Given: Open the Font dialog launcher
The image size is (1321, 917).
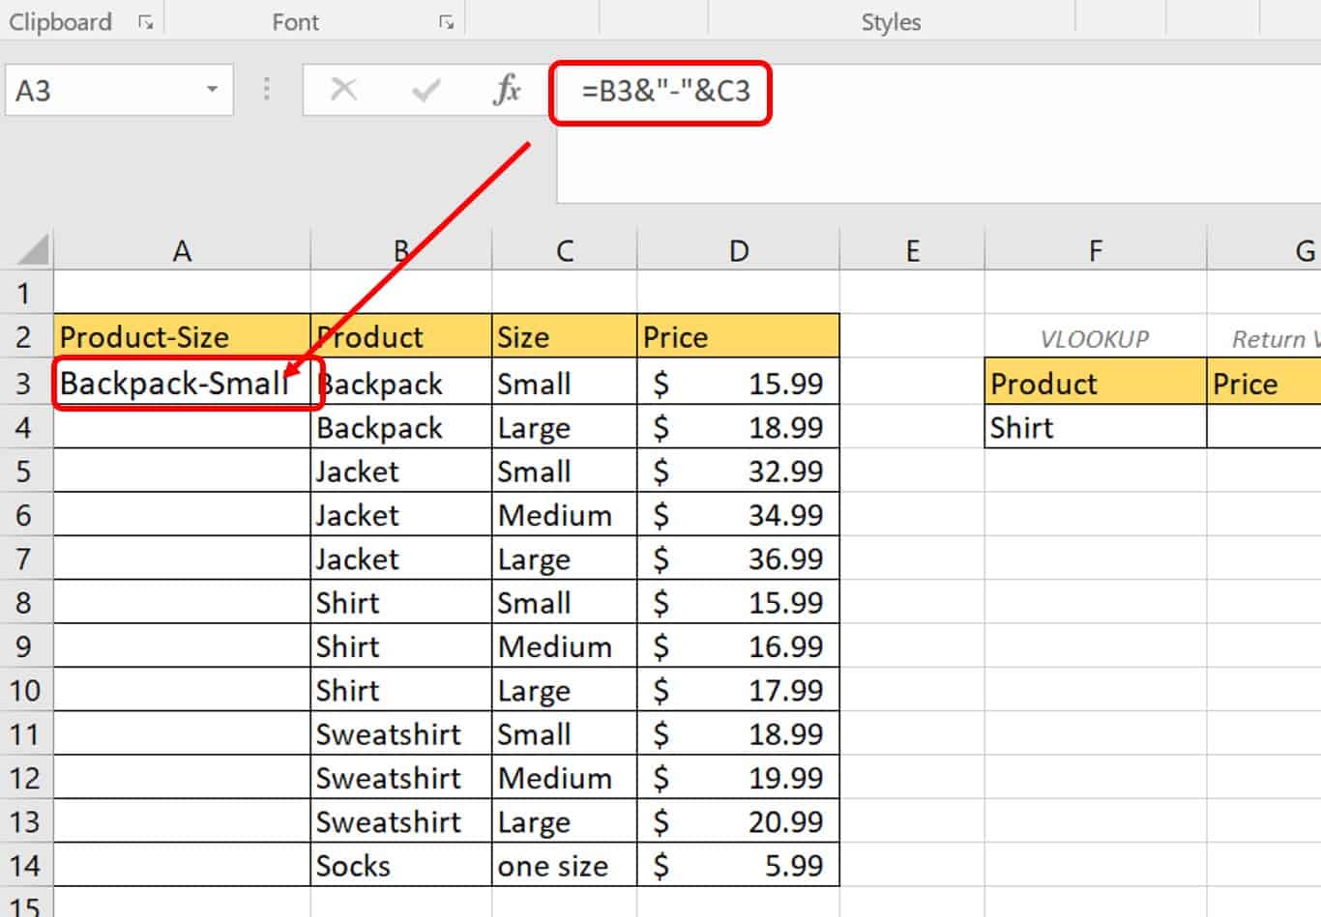Looking at the screenshot, I should tap(446, 21).
